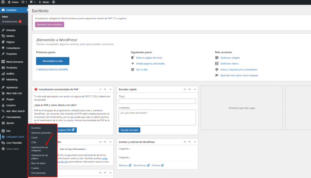Click the Adv. Woo Search magnifier icon
Screen dimensions: 311x178
point(3,111)
